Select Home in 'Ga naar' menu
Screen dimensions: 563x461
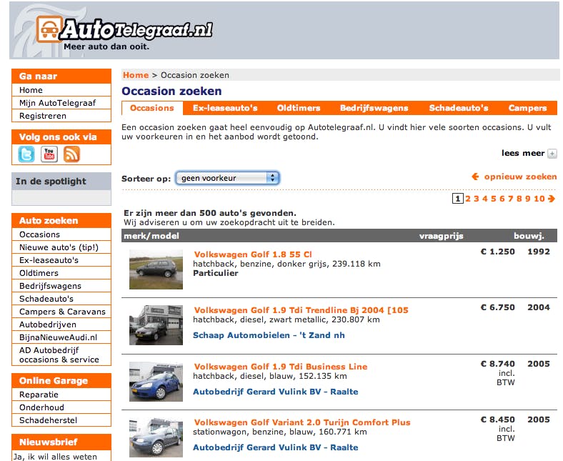(61, 90)
